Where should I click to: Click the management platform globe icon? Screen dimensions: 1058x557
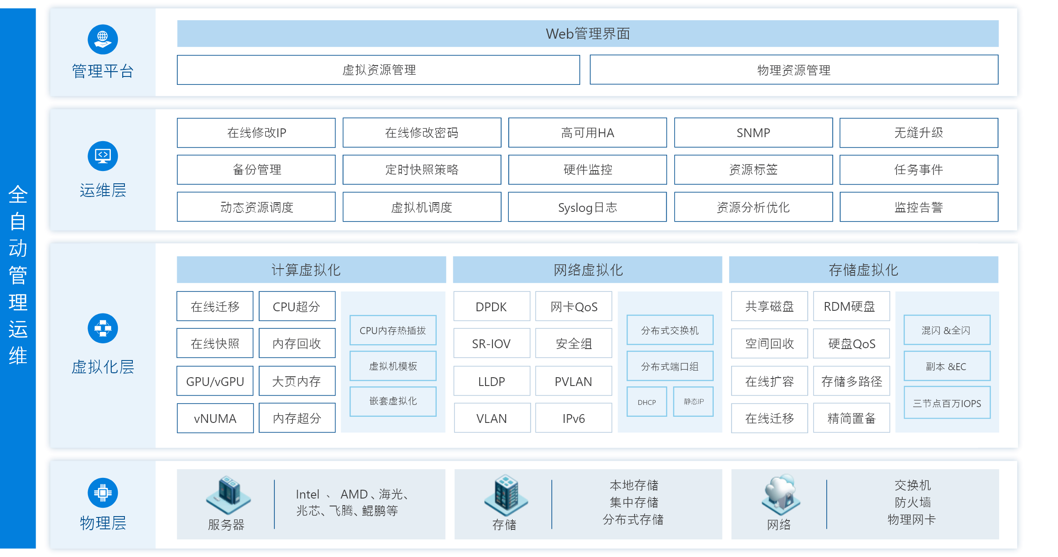coord(102,40)
